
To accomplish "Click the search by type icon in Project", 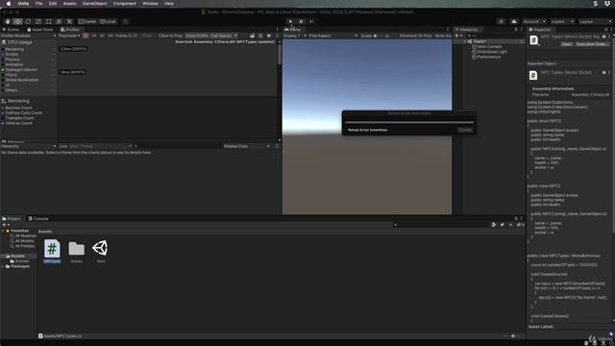I will pos(494,225).
